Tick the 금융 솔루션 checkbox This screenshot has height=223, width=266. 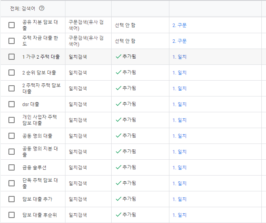[12, 167]
